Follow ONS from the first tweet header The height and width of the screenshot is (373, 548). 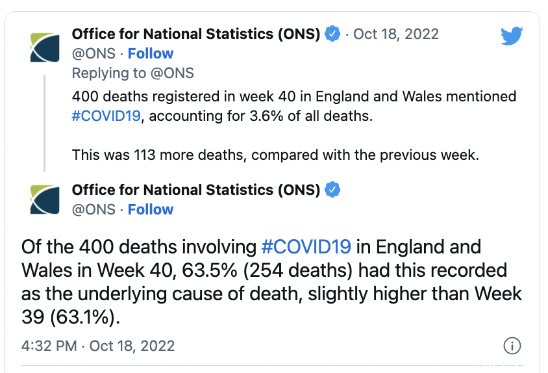pyautogui.click(x=151, y=53)
